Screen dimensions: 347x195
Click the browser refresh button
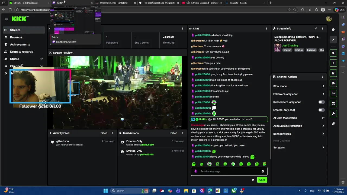coord(10,10)
